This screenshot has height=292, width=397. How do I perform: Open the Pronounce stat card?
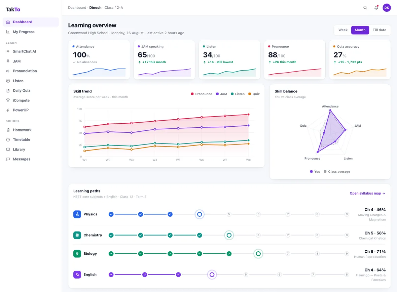coord(295,60)
